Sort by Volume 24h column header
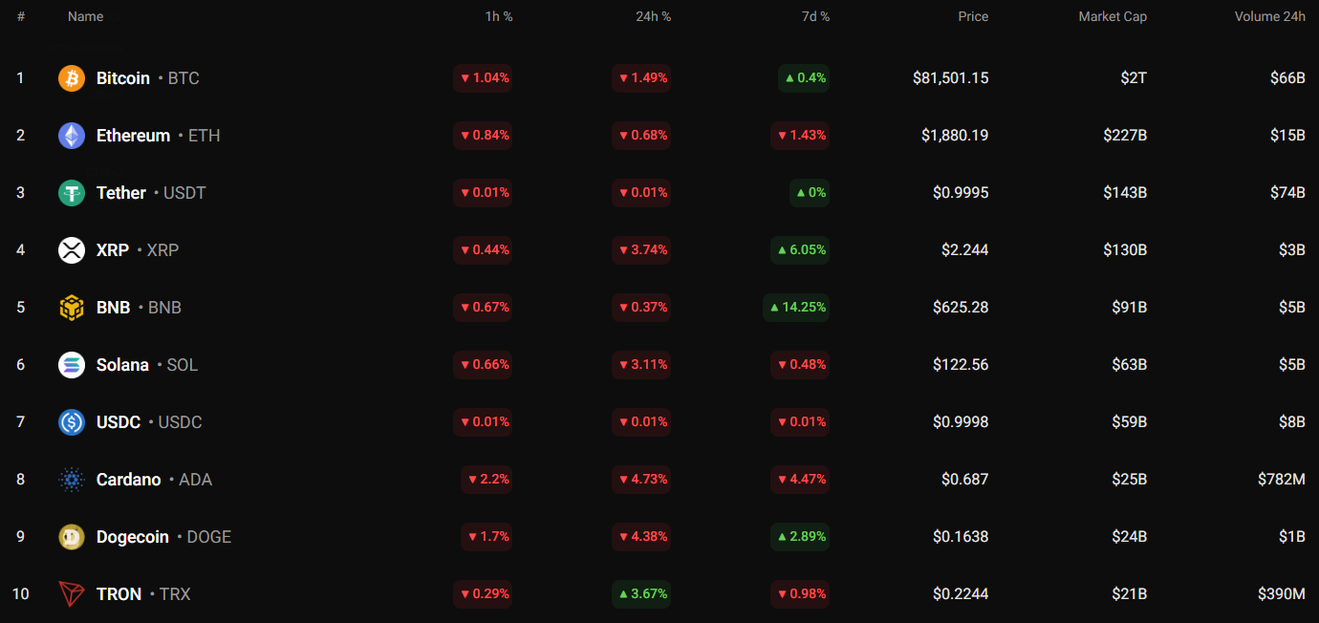This screenshot has width=1319, height=623. pyautogui.click(x=1269, y=16)
